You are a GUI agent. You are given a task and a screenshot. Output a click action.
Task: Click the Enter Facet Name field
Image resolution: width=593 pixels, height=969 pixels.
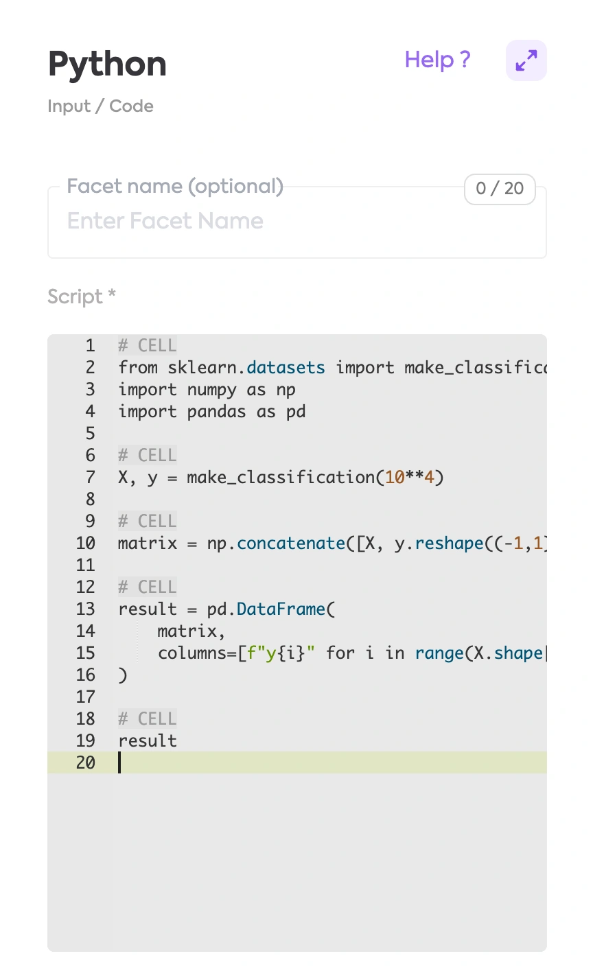(296, 222)
